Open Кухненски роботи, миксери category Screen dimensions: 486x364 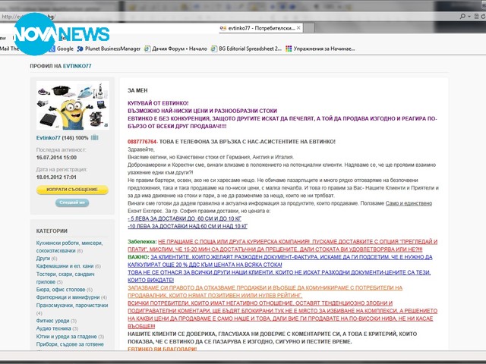tap(69, 246)
